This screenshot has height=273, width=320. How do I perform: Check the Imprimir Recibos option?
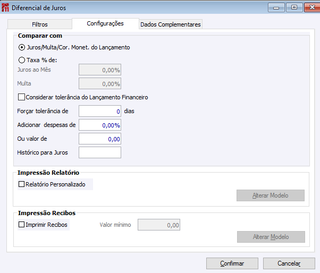pos(21,225)
